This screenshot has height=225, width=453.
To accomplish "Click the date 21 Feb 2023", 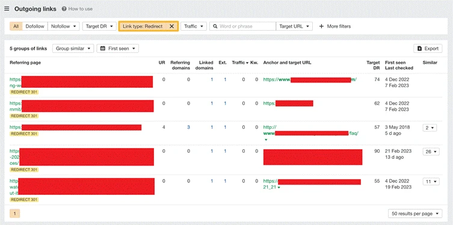I will pos(398,151).
